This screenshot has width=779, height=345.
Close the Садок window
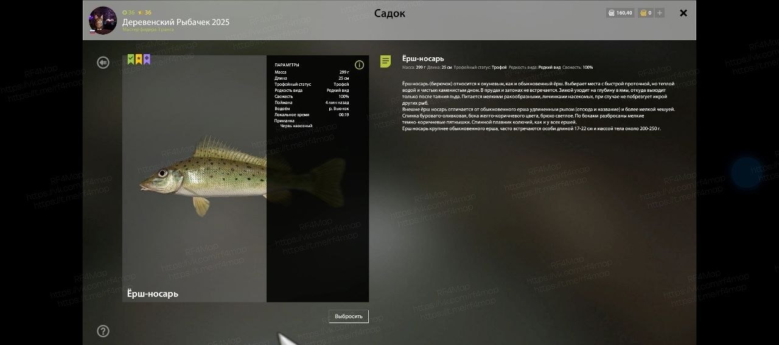tap(683, 13)
